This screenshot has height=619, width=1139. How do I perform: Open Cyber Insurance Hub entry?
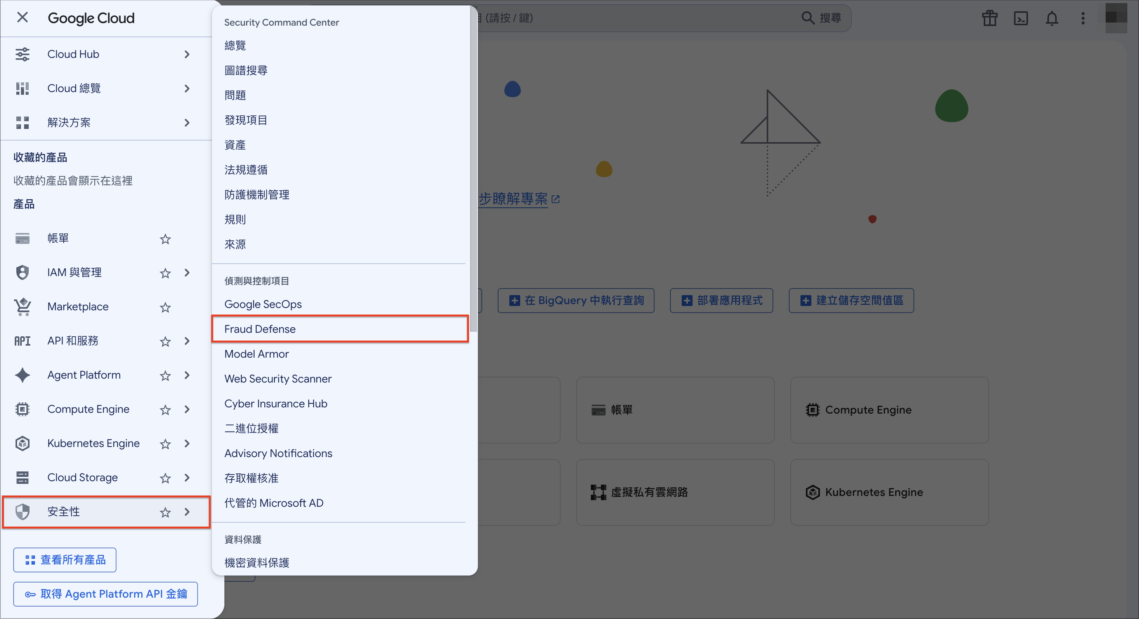click(x=340, y=403)
